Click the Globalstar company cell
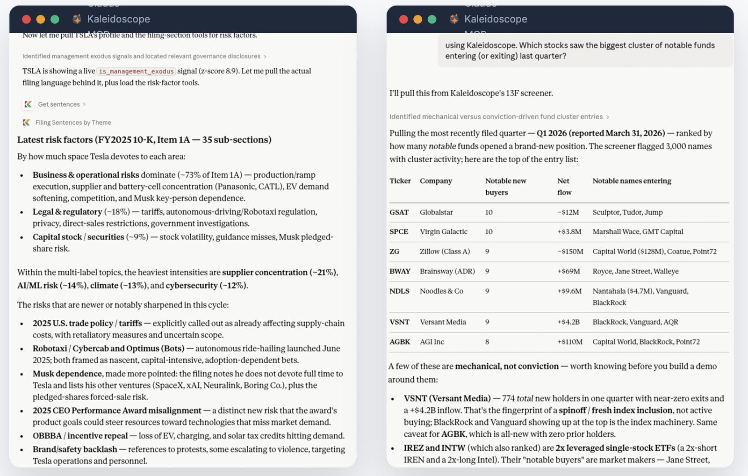 436,212
